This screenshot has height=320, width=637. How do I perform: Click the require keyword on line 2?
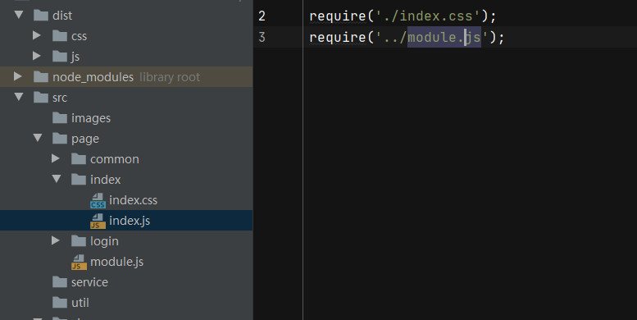click(x=338, y=16)
